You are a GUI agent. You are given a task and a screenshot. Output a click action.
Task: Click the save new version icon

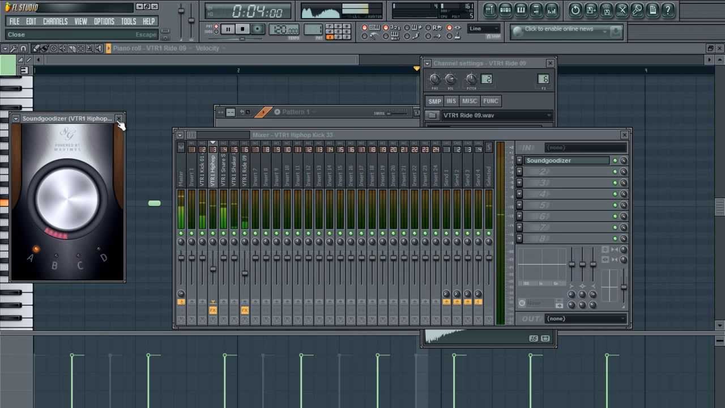(x=591, y=10)
